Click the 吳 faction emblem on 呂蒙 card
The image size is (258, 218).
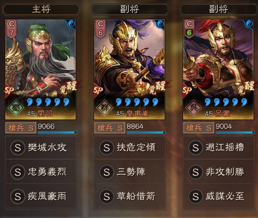tap(193, 107)
